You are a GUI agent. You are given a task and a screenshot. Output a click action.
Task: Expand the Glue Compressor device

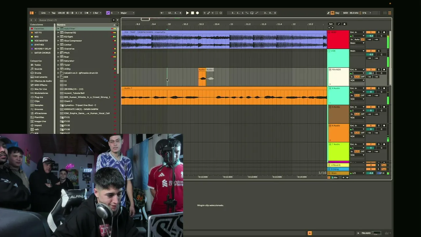pos(58,41)
